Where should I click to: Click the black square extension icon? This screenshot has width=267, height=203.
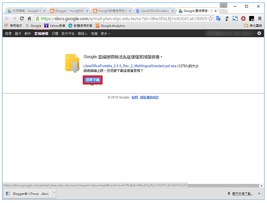click(x=251, y=18)
